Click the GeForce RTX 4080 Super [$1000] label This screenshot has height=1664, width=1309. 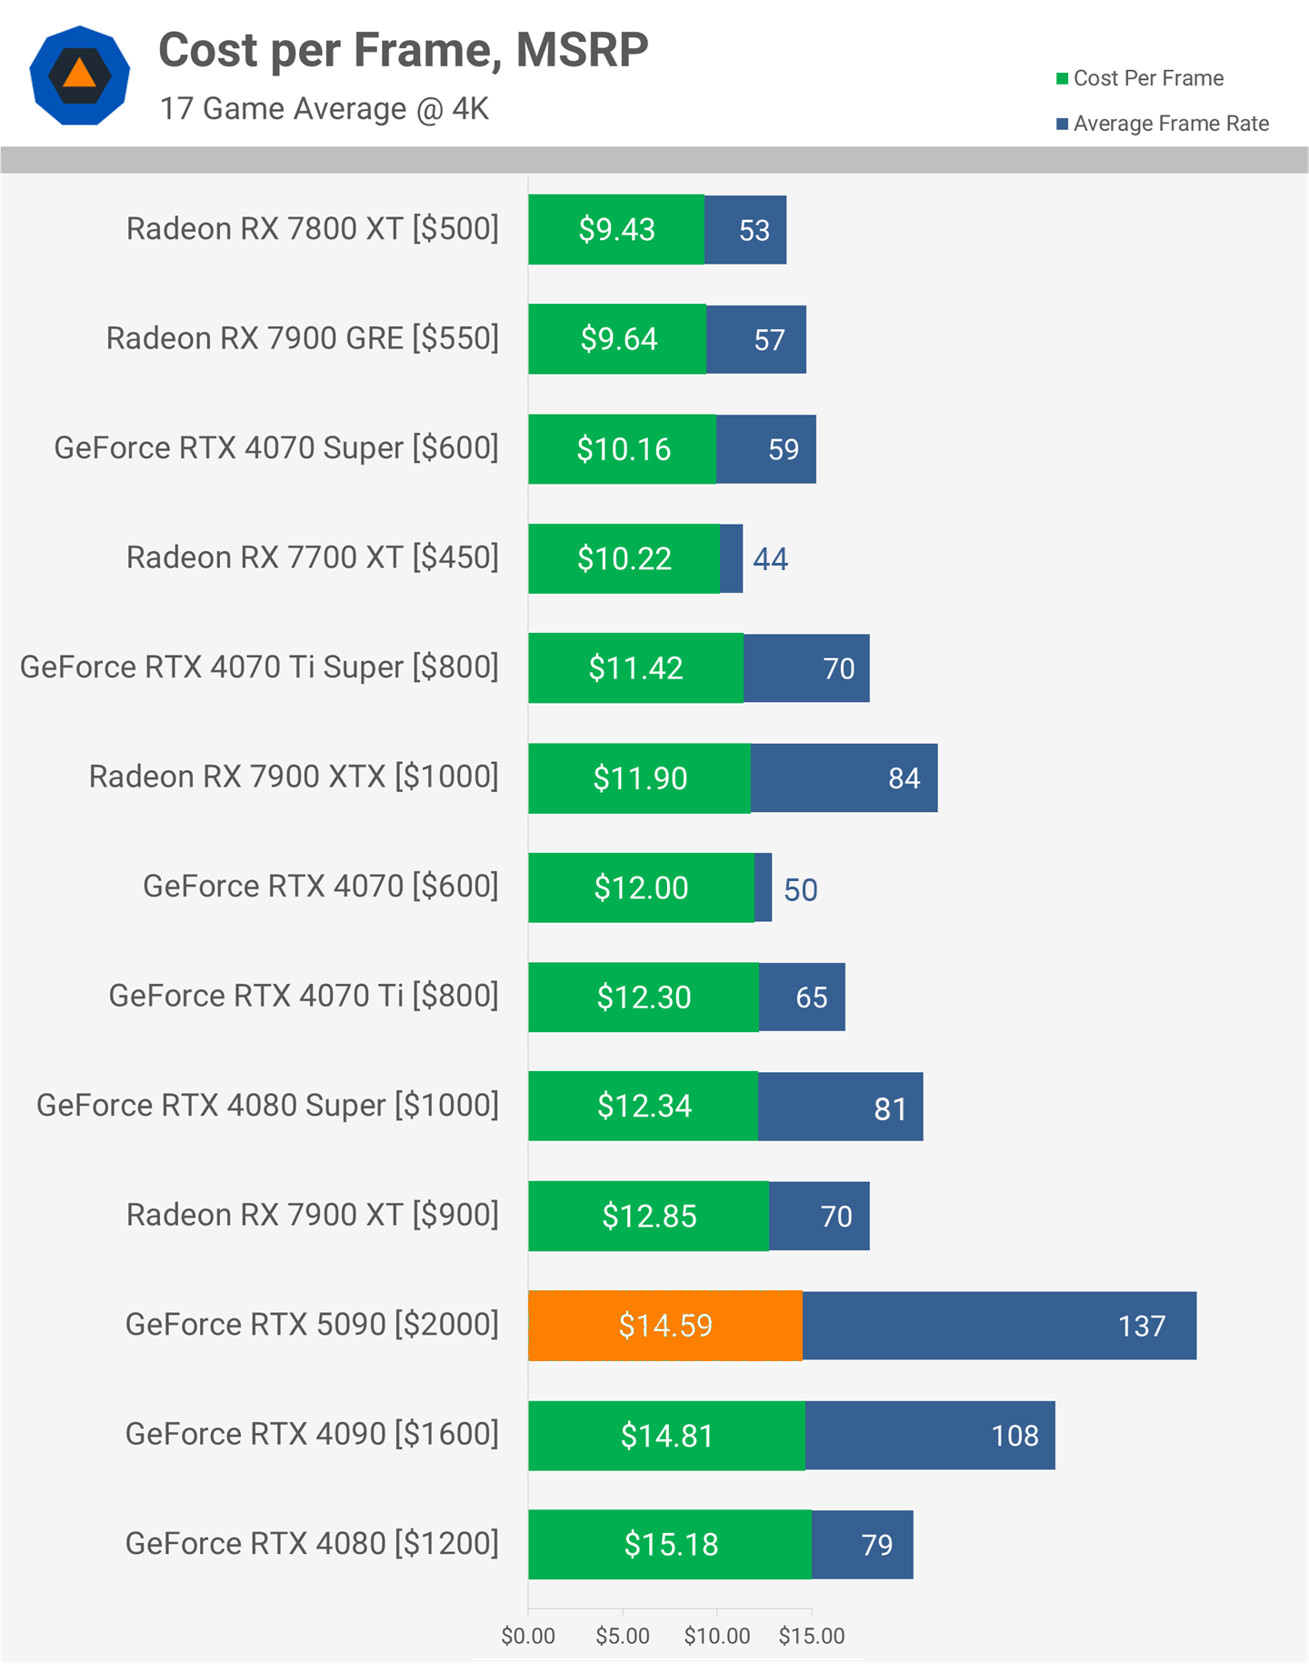click(x=267, y=1106)
